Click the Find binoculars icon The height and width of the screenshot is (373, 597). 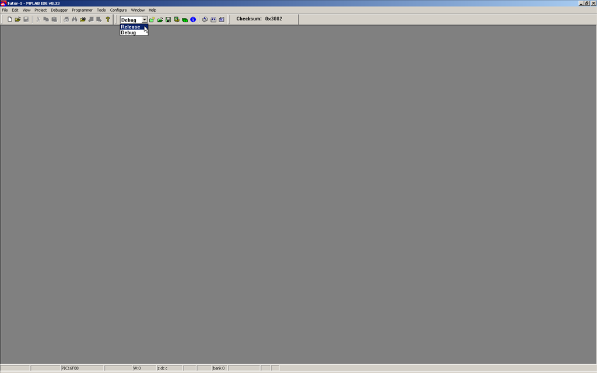click(x=75, y=20)
